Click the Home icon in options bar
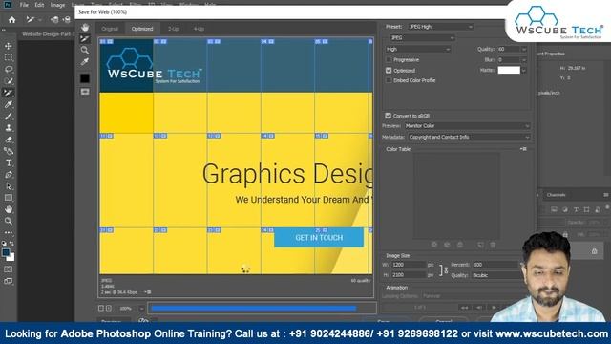Viewport: 611px width, 344px height. point(12,19)
